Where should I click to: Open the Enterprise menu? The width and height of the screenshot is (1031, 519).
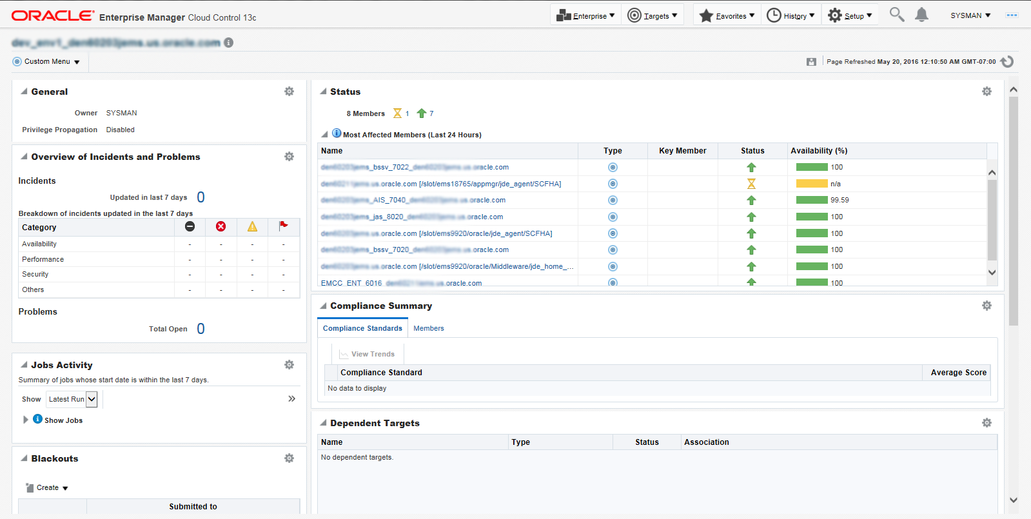[x=585, y=15]
